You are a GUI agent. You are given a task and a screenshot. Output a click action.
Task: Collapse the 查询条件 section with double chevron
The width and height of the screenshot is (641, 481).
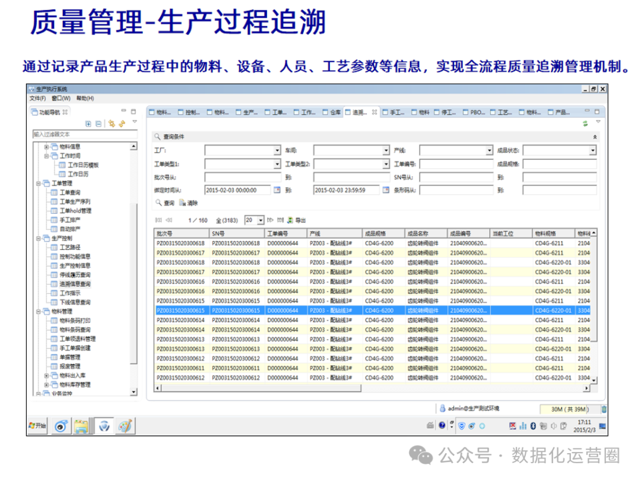[595, 137]
